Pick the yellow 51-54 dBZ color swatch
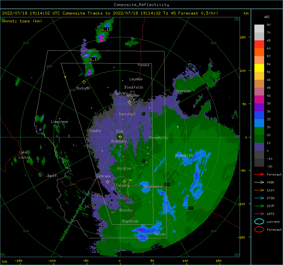Viewport: 283px width, 265px height. (259, 68)
